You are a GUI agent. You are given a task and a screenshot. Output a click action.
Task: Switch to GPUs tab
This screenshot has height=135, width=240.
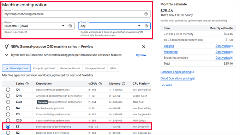pyautogui.click(x=113, y=68)
